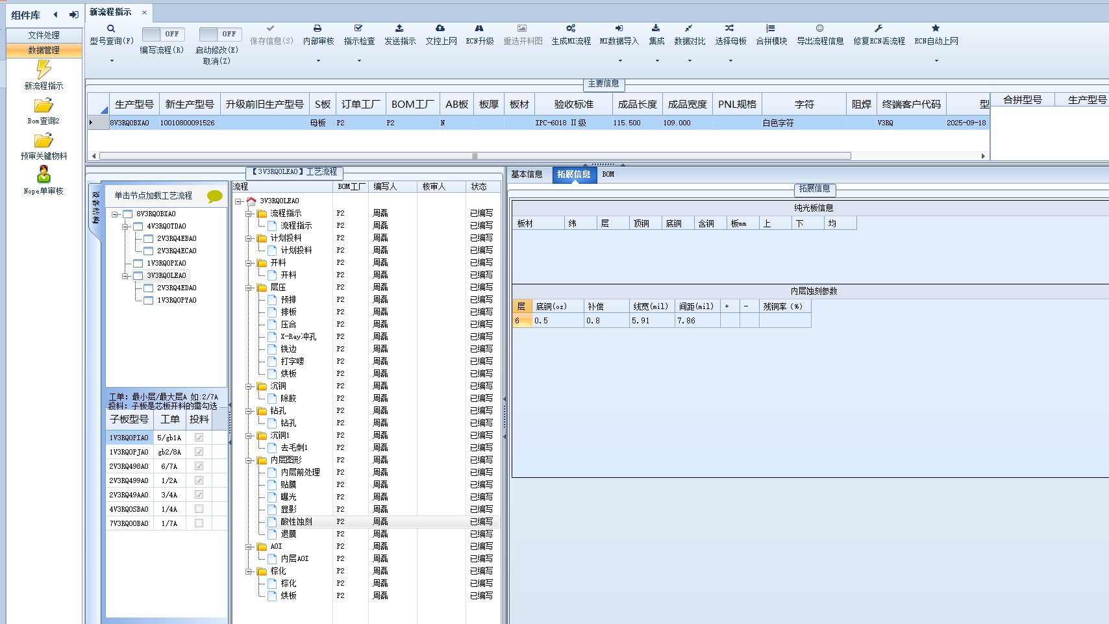Open dropdown arrow under ECN自动上网
The image size is (1109, 624).
point(936,61)
